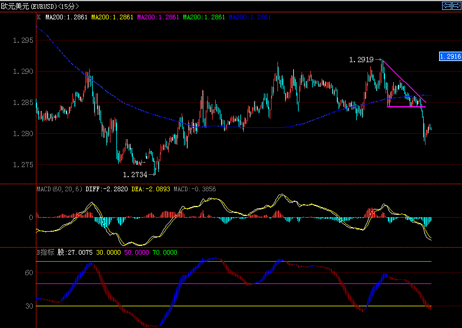The image size is (462, 328).
Task: Select the yellow 30.0000 level label
Action: click(x=108, y=252)
